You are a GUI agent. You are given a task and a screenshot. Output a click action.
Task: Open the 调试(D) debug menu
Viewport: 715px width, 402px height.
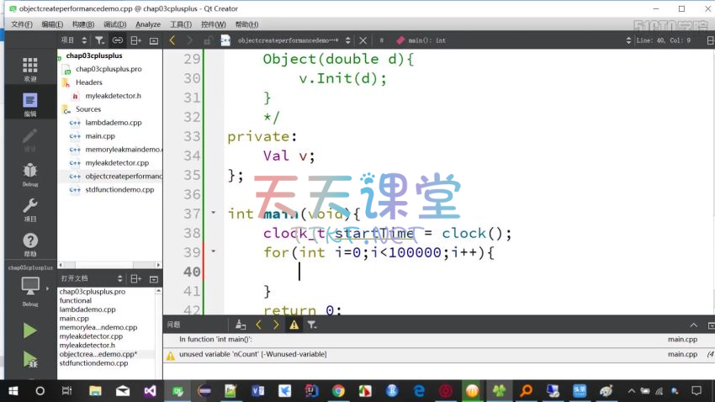114,24
